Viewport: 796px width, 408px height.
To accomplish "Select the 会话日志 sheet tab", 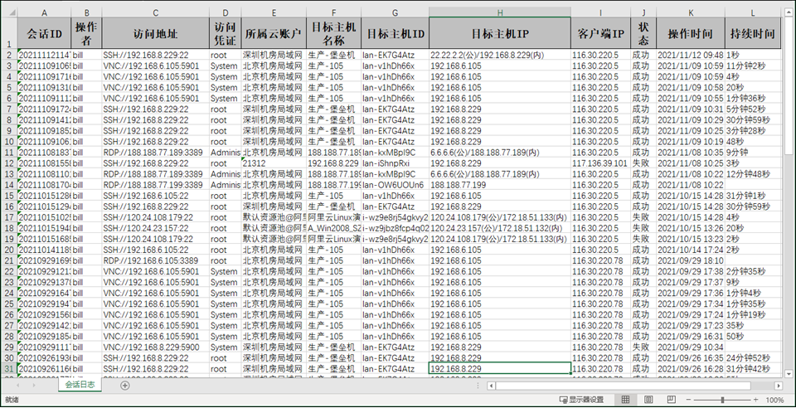I will click(x=80, y=386).
